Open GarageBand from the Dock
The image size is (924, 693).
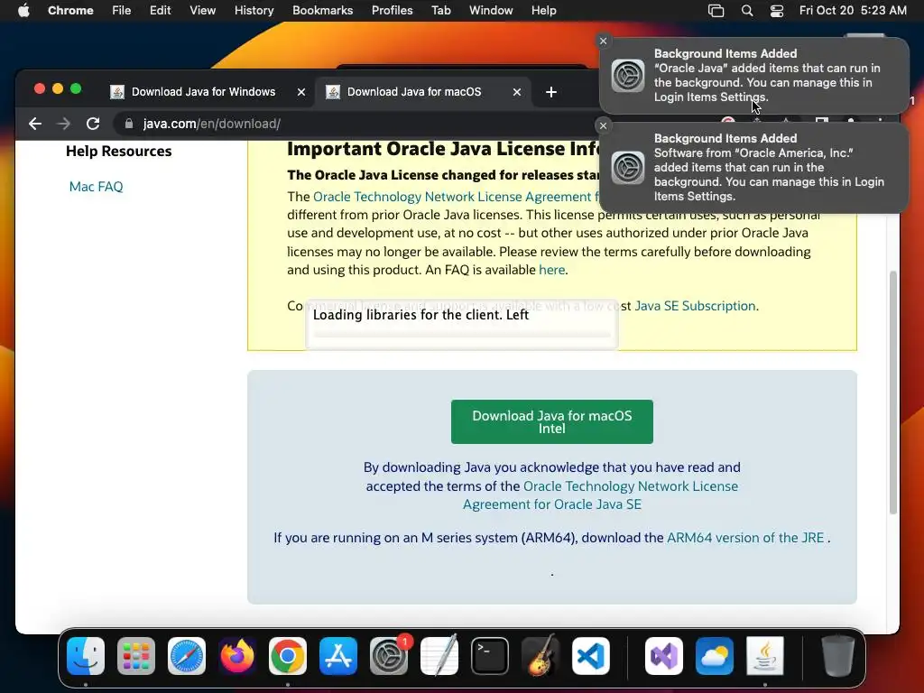tap(541, 656)
